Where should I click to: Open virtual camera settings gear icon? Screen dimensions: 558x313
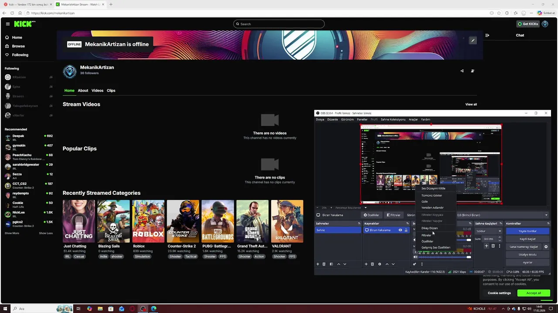(x=546, y=246)
